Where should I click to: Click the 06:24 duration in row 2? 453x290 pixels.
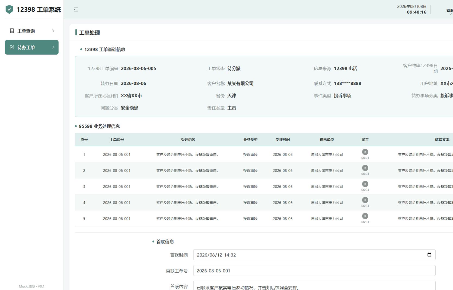[365, 174]
